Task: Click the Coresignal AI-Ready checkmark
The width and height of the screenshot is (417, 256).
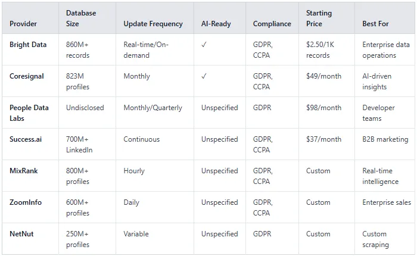Action: (204, 76)
